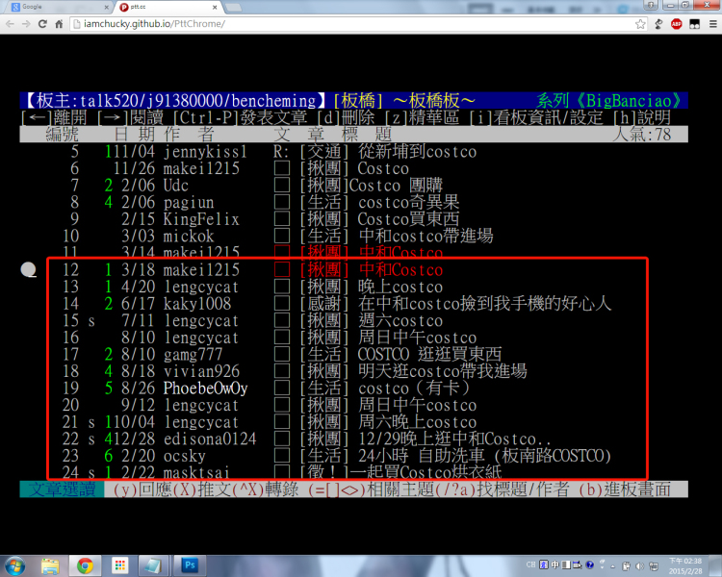Click the CH language indicator in the tray
This screenshot has height=577, width=722.
(x=530, y=564)
